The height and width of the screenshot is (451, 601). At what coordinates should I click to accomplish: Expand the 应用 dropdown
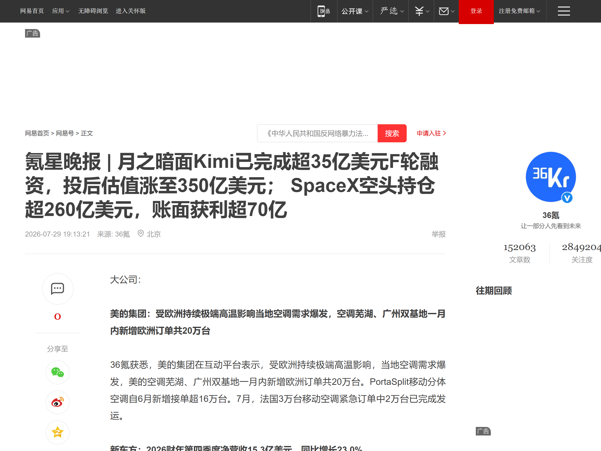61,11
